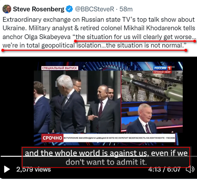Open the tweet via 58m timestamp
The image size is (197, 181).
pos(126,9)
